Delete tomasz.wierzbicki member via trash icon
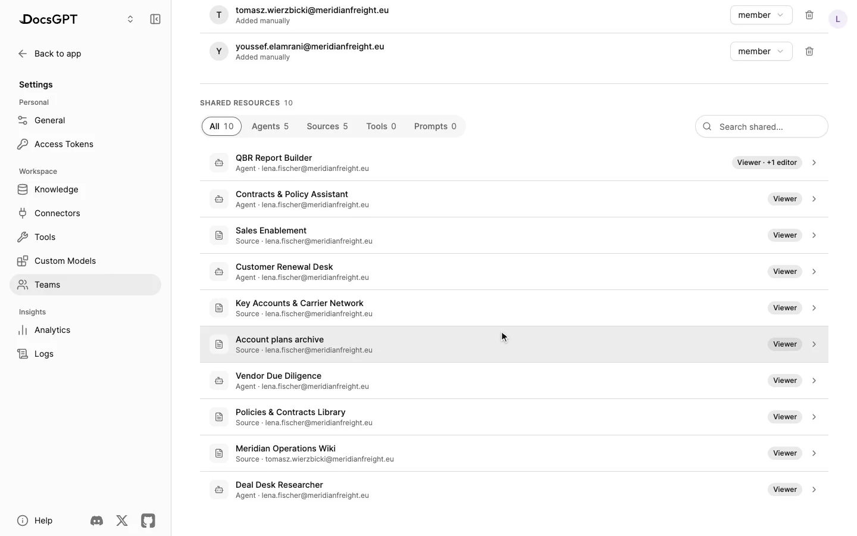 click(x=809, y=15)
